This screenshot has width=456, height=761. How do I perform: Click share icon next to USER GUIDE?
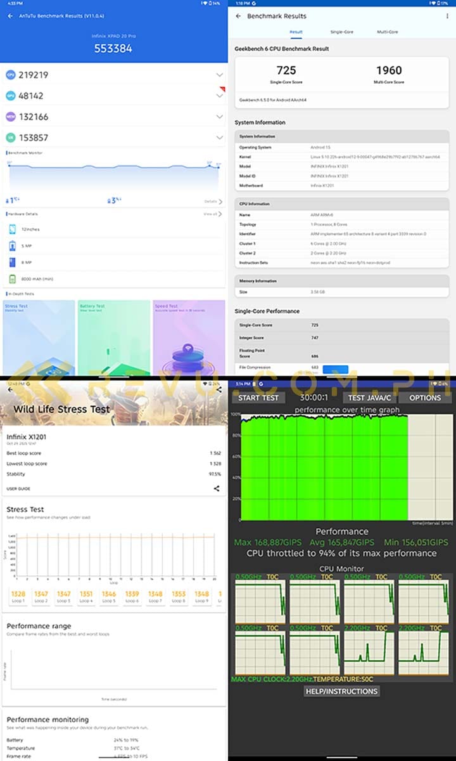tap(217, 488)
